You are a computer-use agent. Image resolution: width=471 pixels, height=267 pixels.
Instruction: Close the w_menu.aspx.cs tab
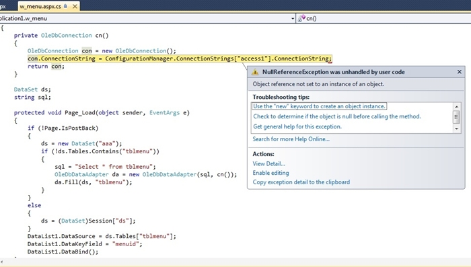point(75,6)
